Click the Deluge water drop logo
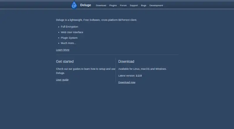 [x=74, y=5]
